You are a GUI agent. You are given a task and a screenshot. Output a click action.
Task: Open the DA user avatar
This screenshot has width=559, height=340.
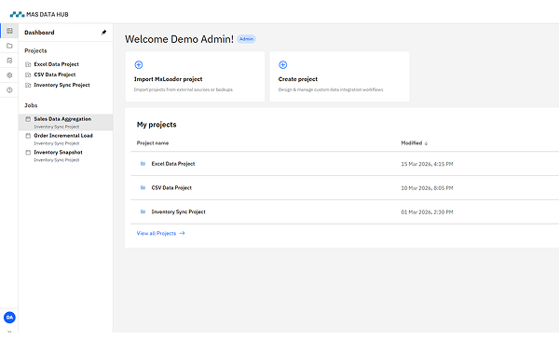coord(9,318)
